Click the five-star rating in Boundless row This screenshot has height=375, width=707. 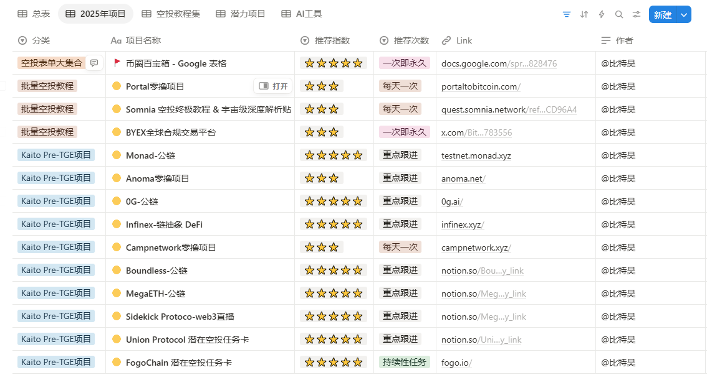point(334,271)
